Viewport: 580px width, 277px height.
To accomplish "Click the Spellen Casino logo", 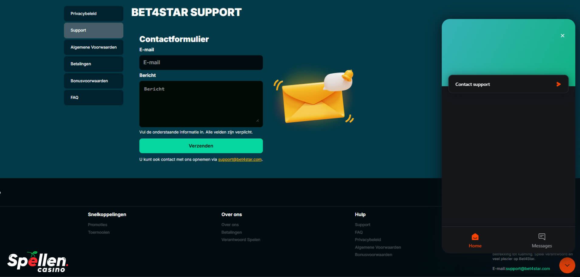I will (x=38, y=262).
